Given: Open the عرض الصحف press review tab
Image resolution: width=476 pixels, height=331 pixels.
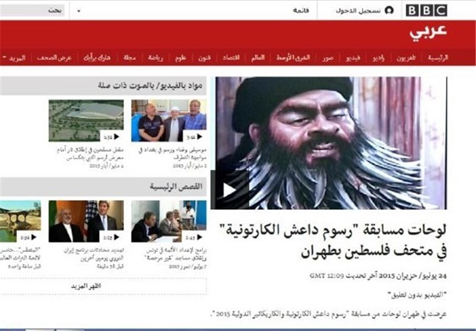Looking at the screenshot, I should pyautogui.click(x=54, y=58).
